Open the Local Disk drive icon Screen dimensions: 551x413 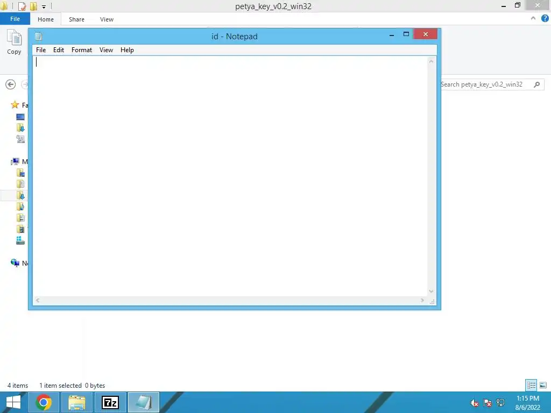[x=20, y=240]
